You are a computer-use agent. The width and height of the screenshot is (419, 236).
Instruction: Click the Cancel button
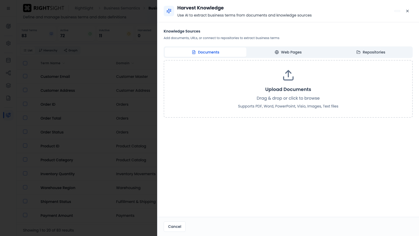(175, 227)
